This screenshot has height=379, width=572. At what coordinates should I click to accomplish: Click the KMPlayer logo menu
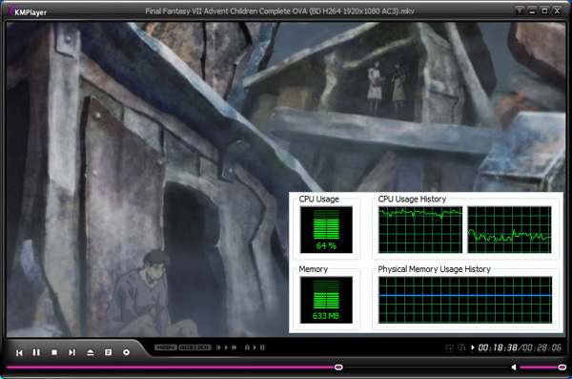pos(28,11)
